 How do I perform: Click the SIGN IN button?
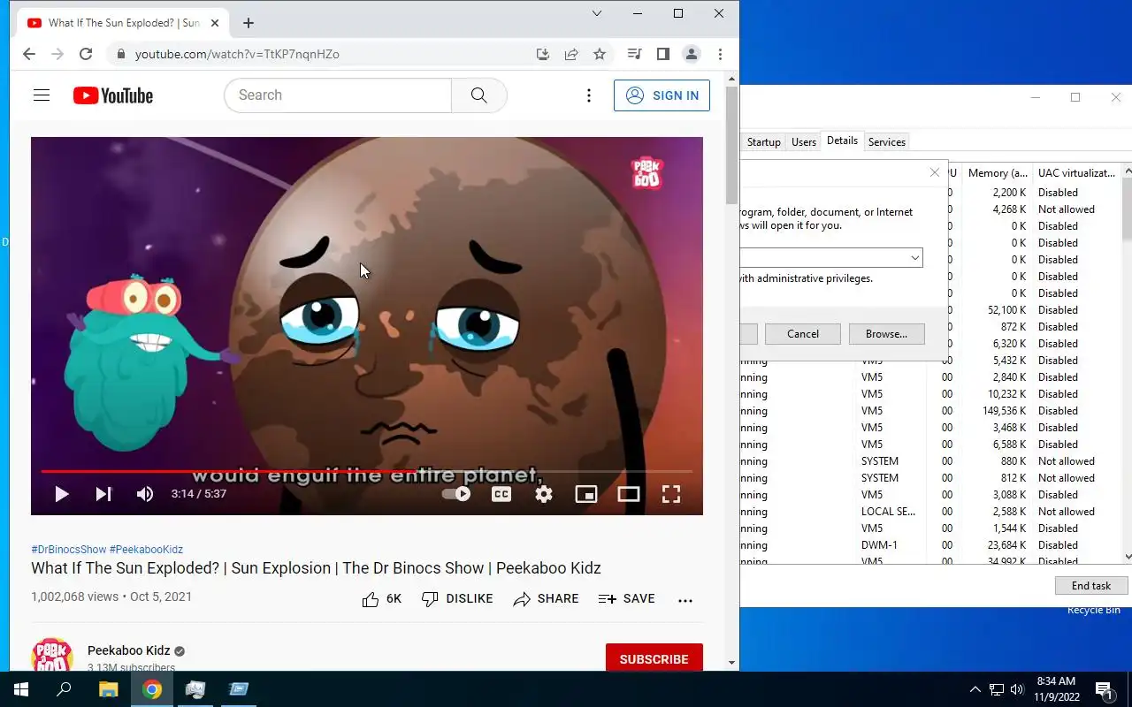pos(662,95)
